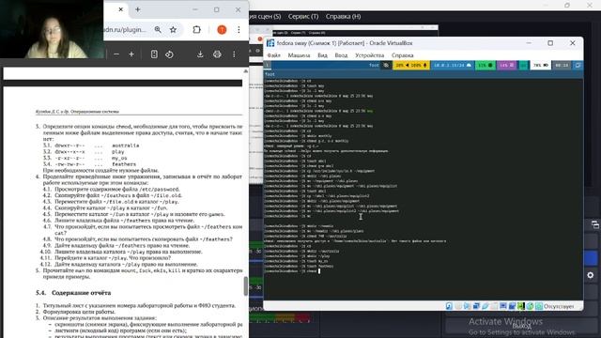Click VirtualBox keyboard capture indicator
The height and width of the screenshot is (338, 601).
[x=539, y=306]
